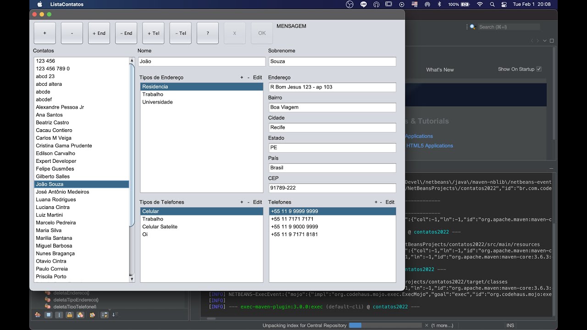Viewport: 587px width, 330px height.
Task: Click the '+' beside Telefones header
Action: pyautogui.click(x=376, y=202)
